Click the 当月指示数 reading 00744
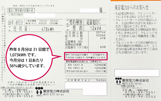The width and height of the screenshot is (161, 101). [101, 32]
